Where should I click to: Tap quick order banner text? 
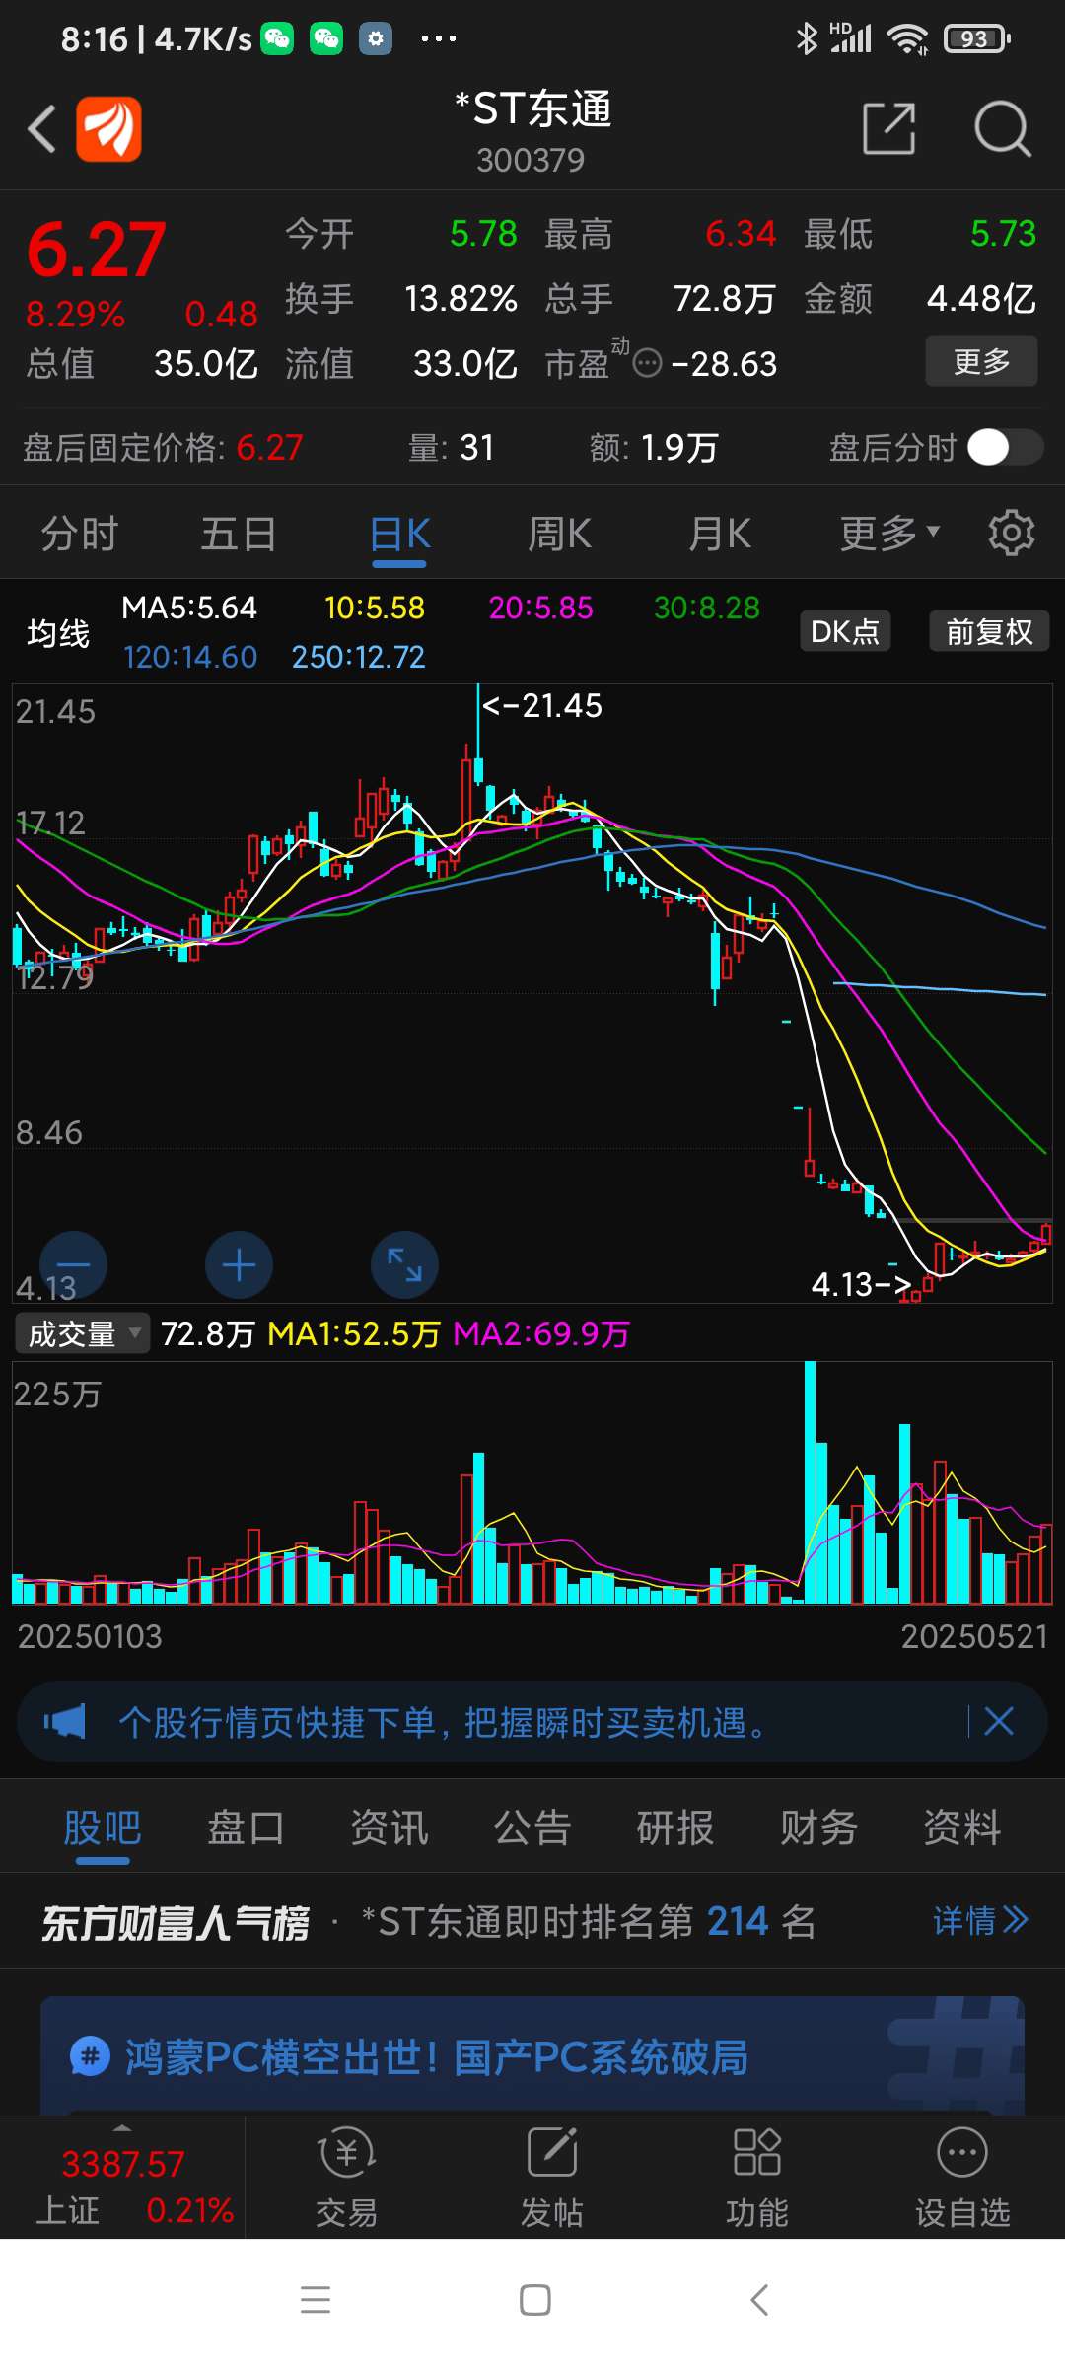444,1722
